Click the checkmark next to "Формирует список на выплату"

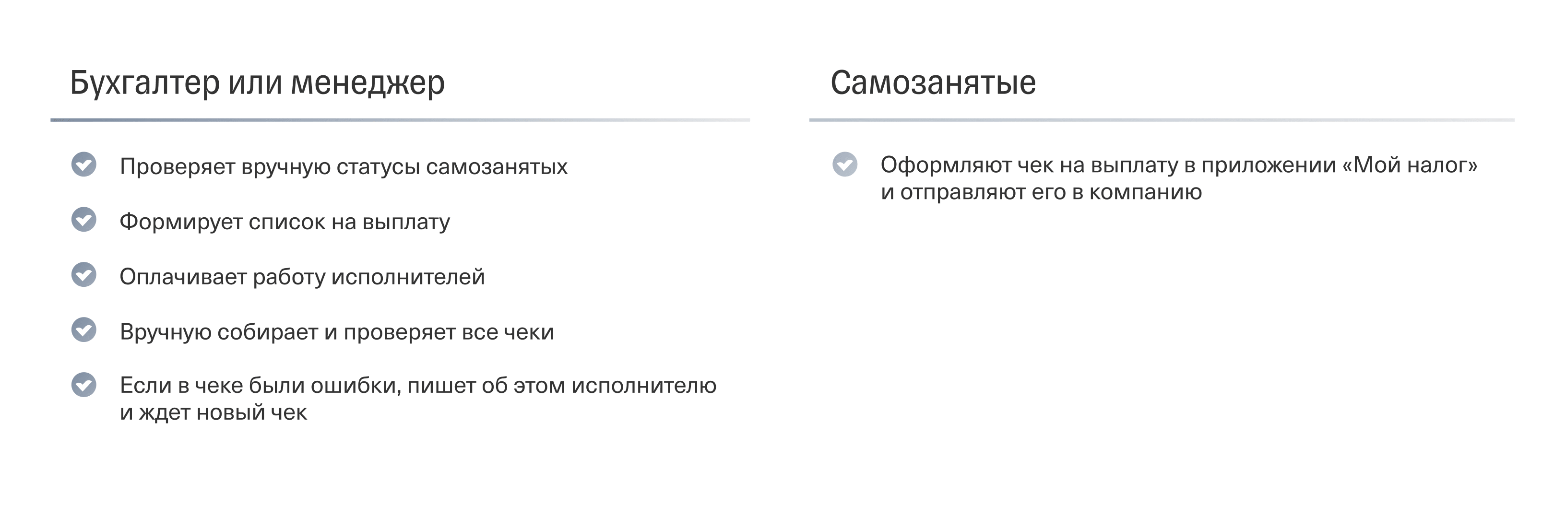84,220
